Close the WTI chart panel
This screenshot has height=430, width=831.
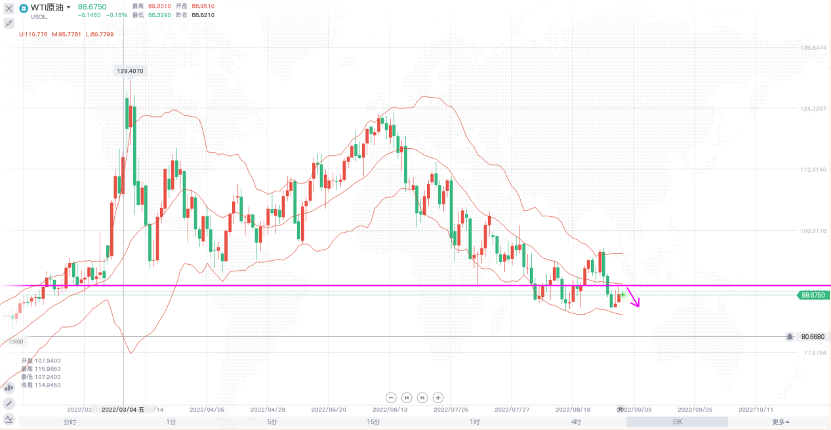tap(9, 9)
